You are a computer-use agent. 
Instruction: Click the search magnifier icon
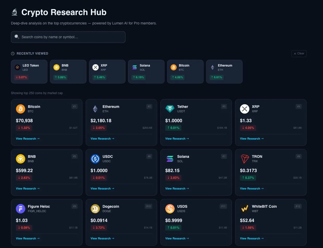pos(17,37)
